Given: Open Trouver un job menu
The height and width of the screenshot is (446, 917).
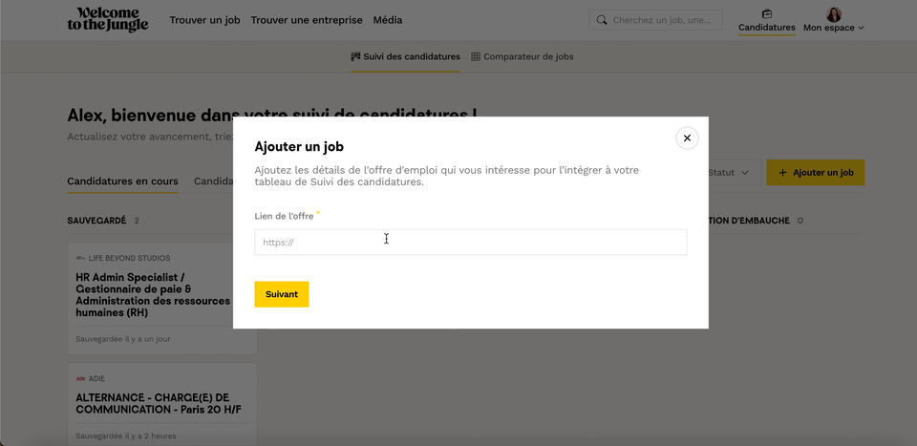Looking at the screenshot, I should 204,20.
